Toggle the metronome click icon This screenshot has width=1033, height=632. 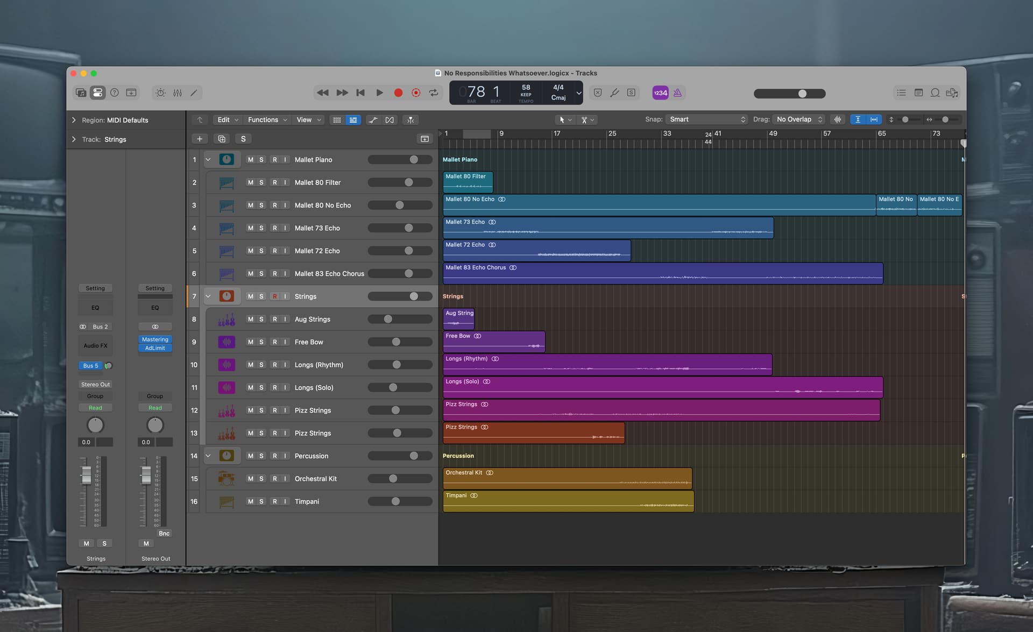[677, 93]
